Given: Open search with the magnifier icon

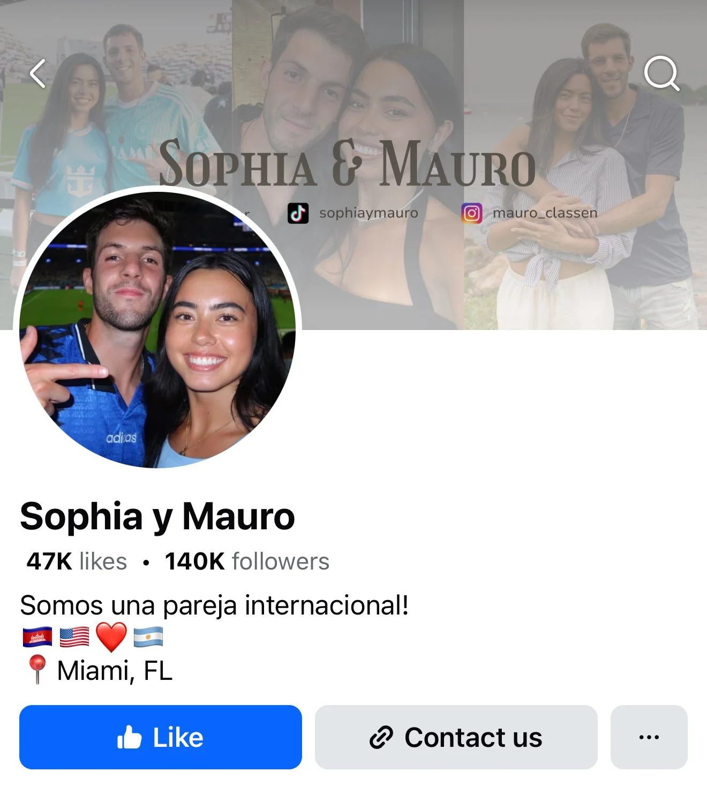Looking at the screenshot, I should click(661, 73).
